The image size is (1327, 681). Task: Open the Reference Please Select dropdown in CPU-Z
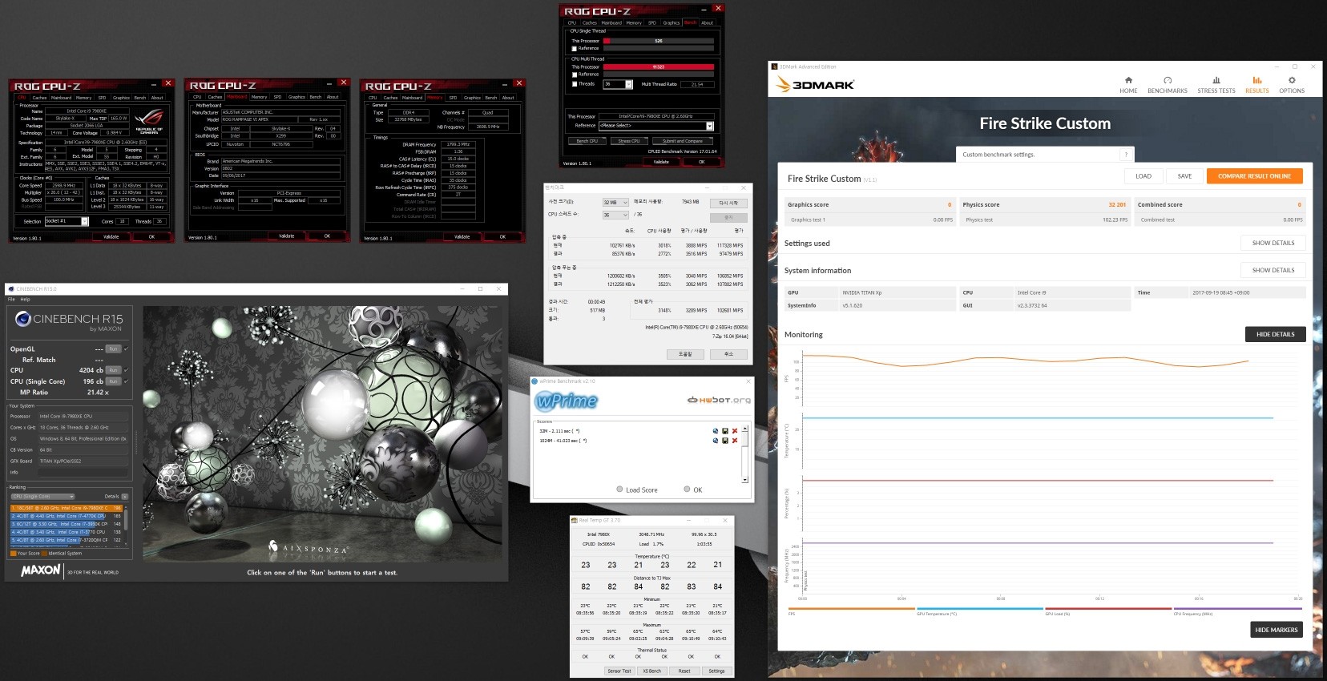click(709, 126)
